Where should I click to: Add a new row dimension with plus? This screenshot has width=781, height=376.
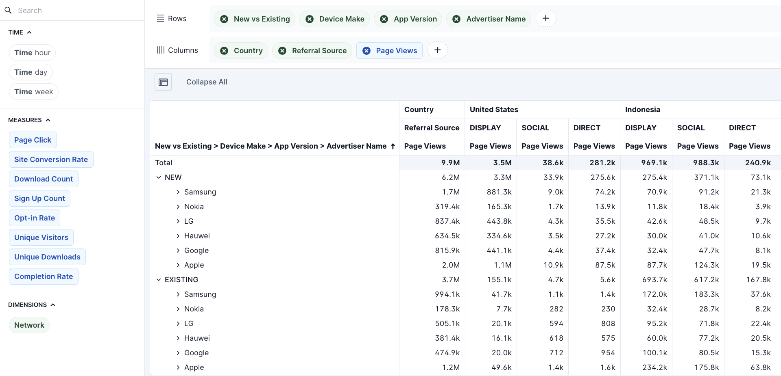(x=546, y=18)
